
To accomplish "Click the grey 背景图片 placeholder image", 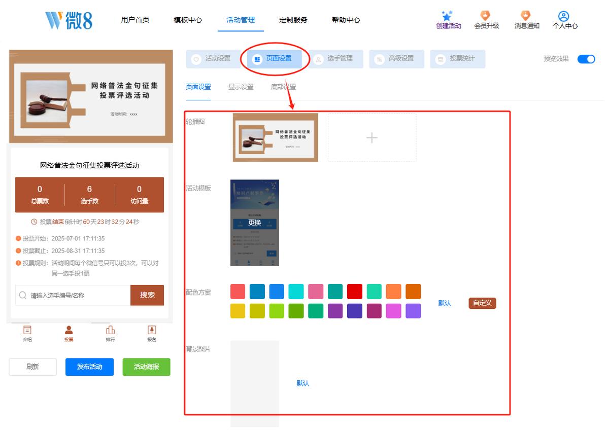I will tap(255, 383).
